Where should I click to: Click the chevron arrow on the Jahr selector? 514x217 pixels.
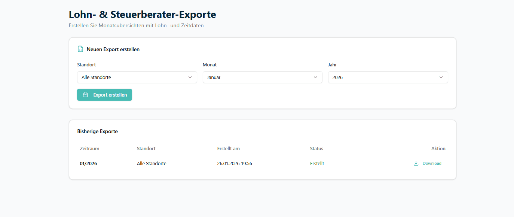click(x=441, y=77)
